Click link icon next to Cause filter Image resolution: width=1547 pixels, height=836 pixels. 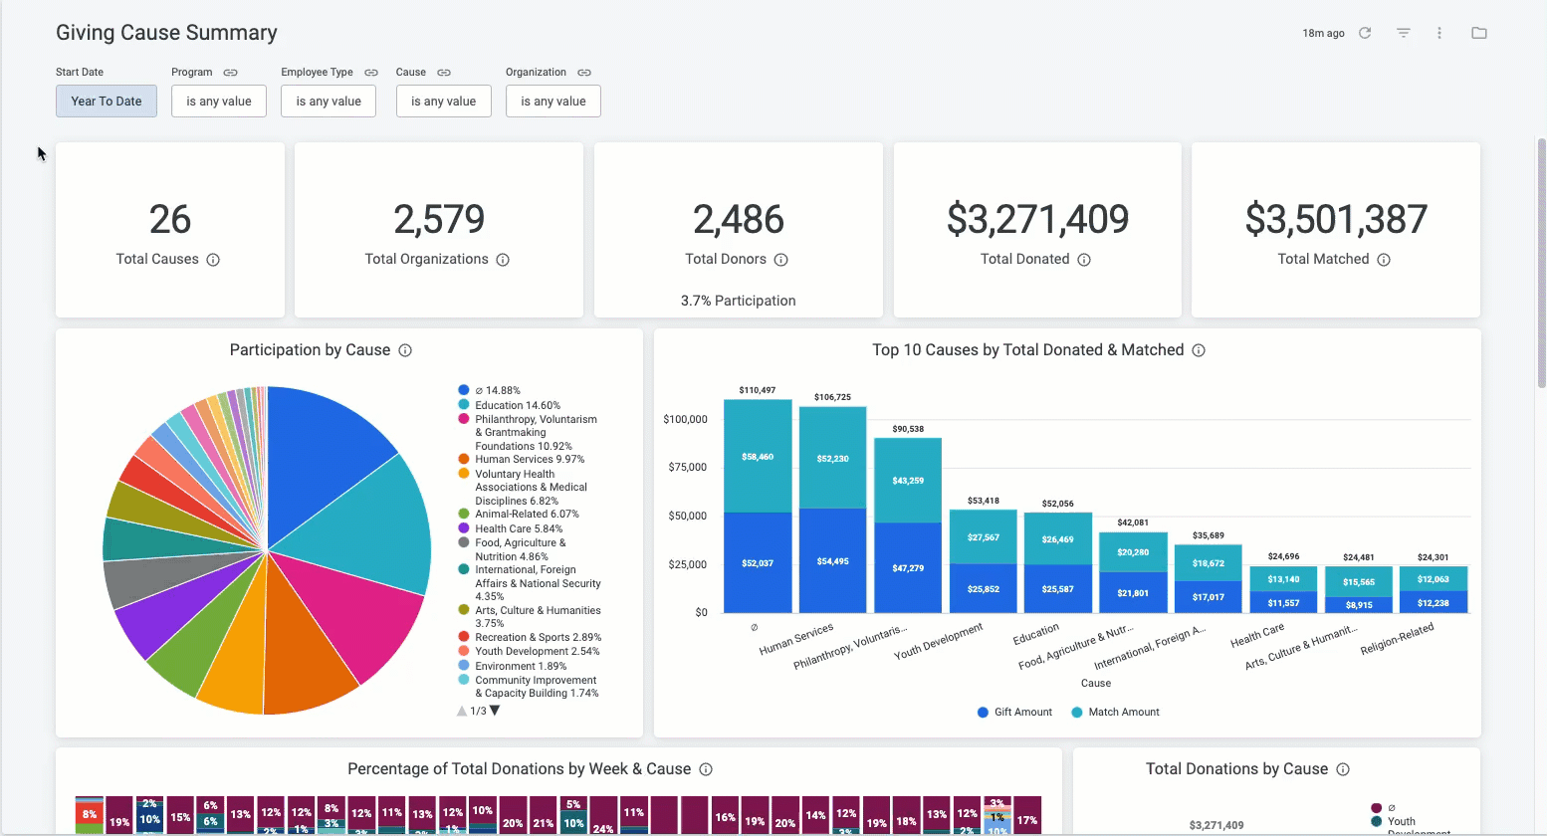(444, 73)
